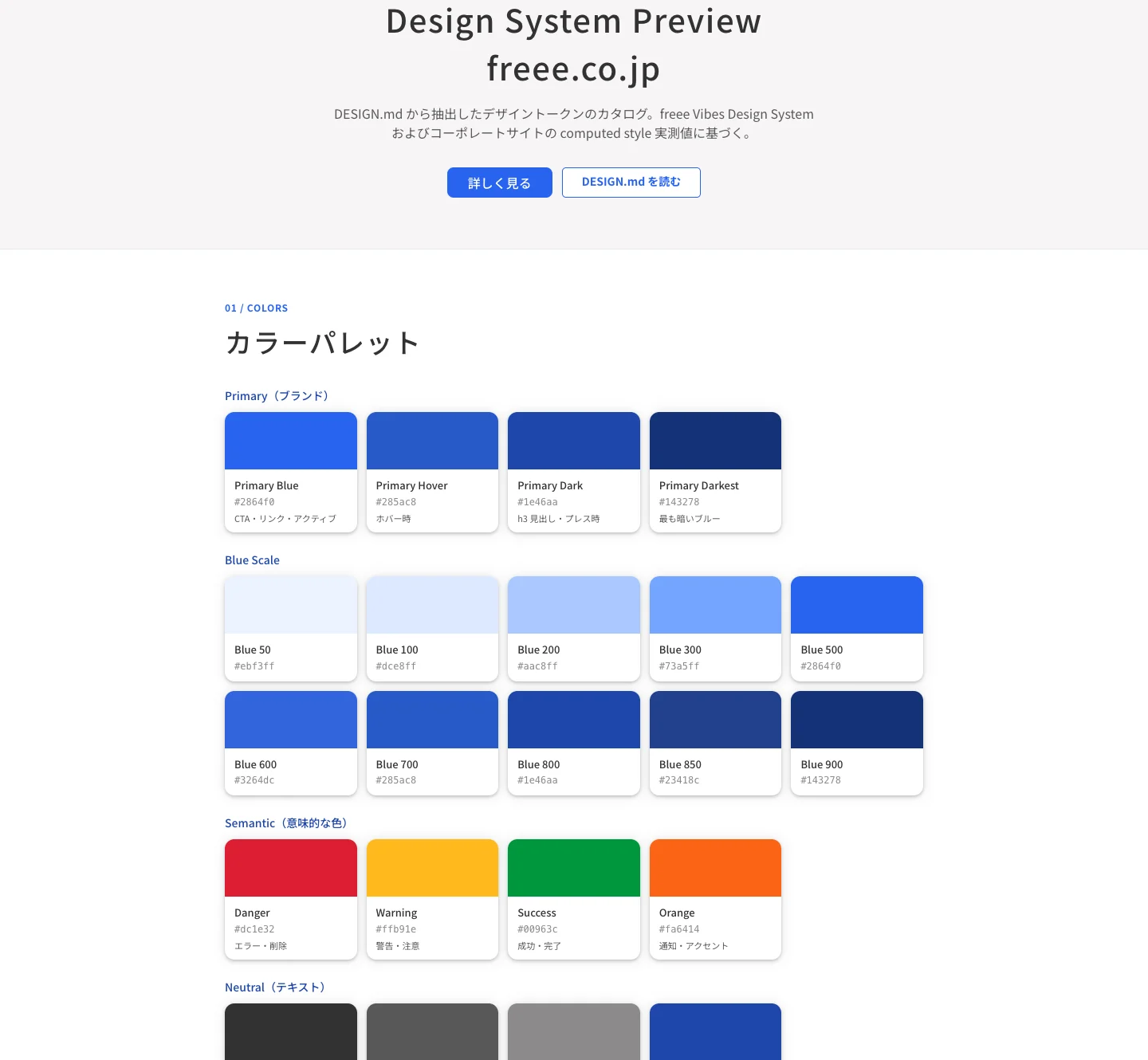Choose the blue Neutral row swatch

coord(715,1031)
